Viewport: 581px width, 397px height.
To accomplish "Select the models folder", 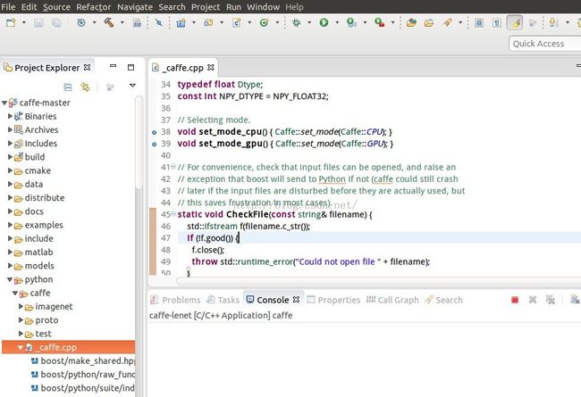I will pos(39,266).
